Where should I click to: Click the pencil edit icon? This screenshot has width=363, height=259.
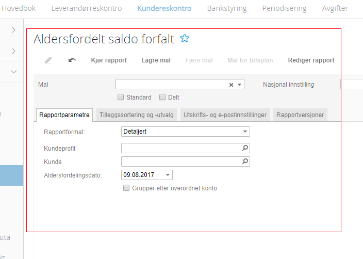48,60
